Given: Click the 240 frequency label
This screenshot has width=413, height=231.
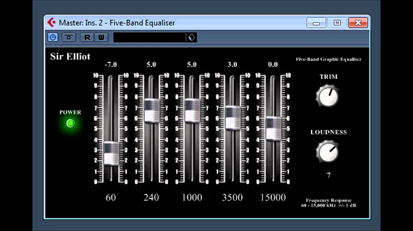Looking at the screenshot, I should [151, 197].
